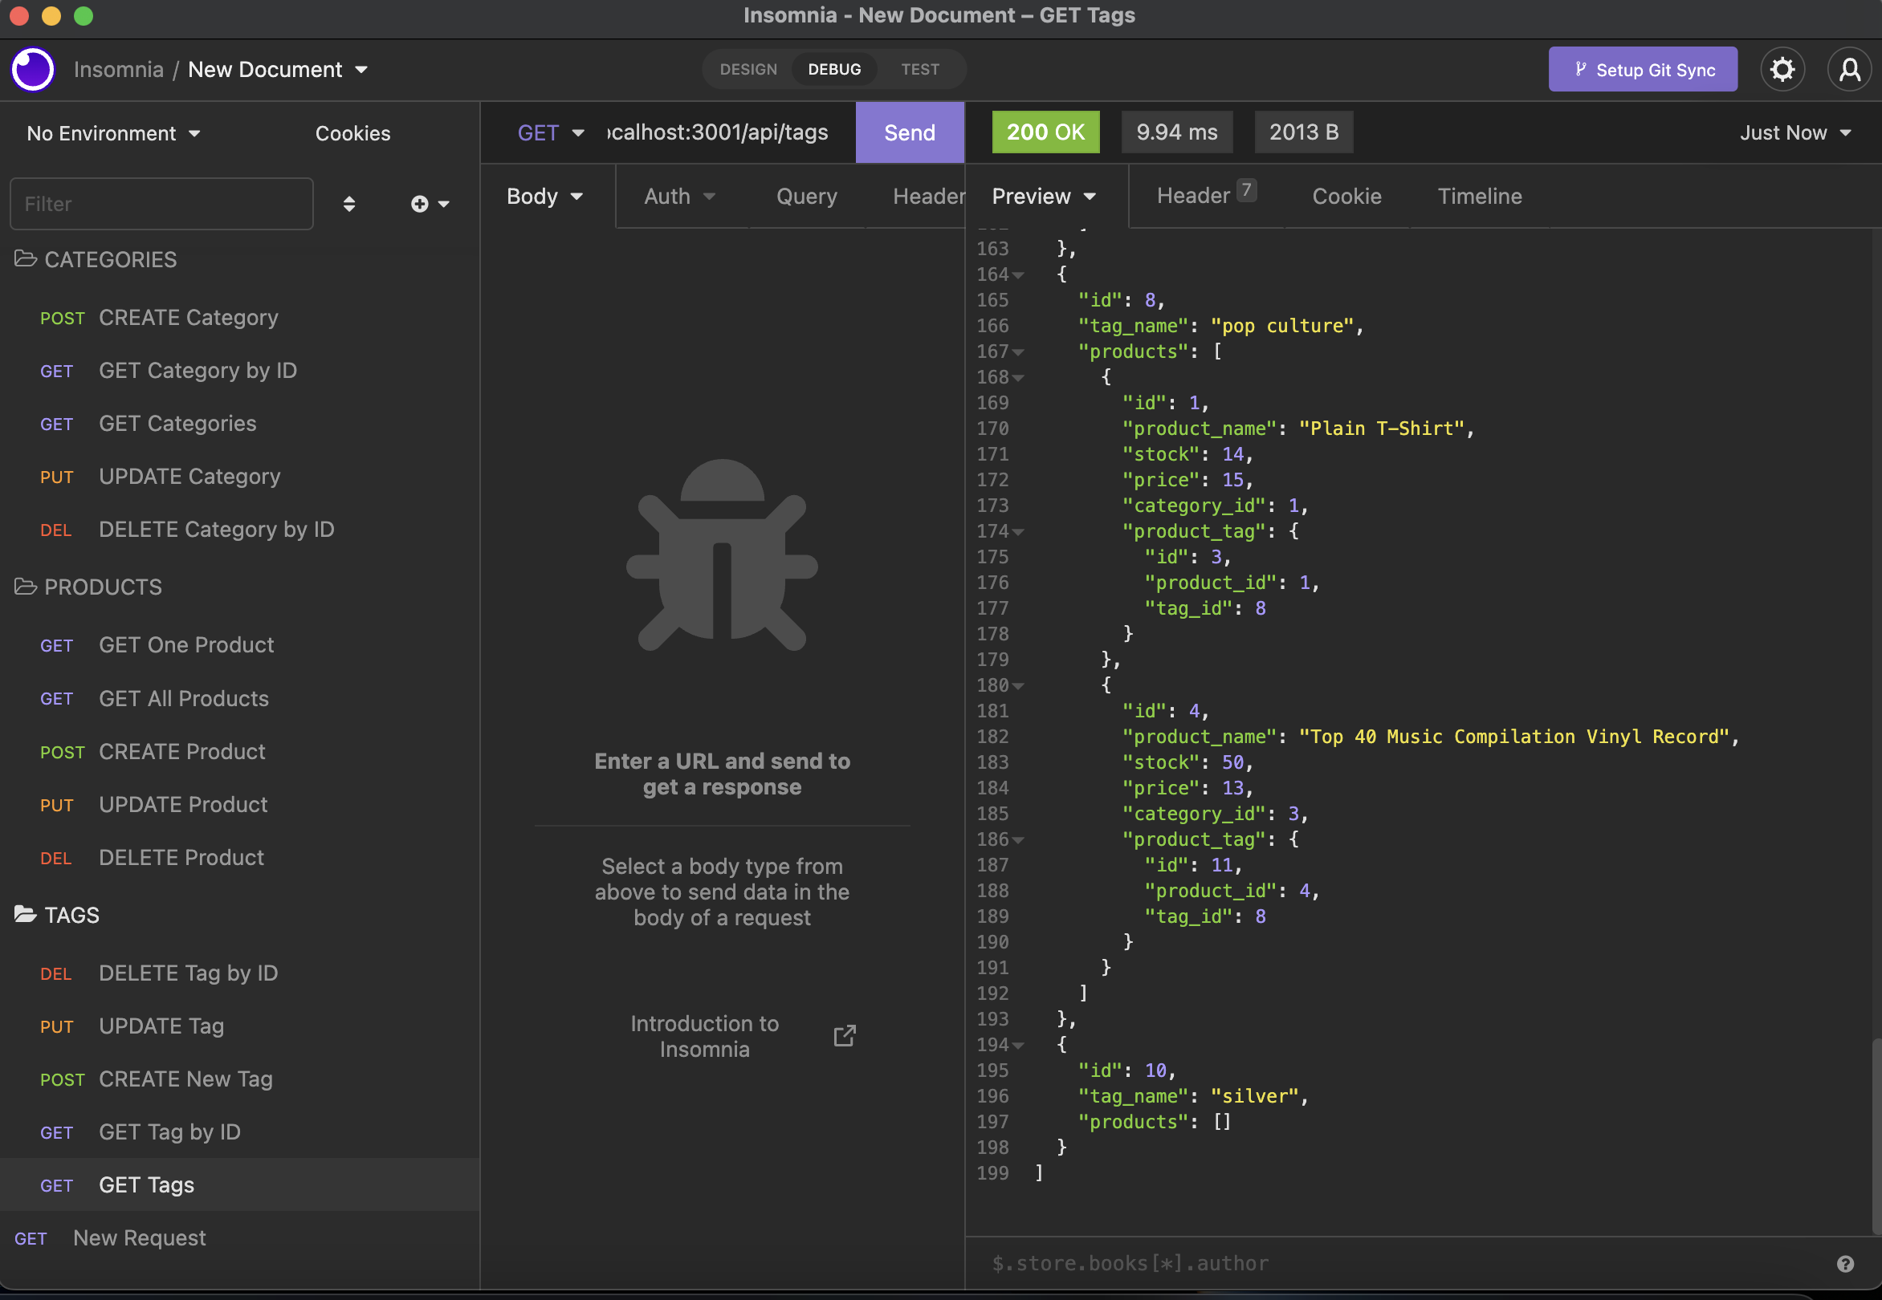Collapse fold arrow at line 186

click(1018, 841)
